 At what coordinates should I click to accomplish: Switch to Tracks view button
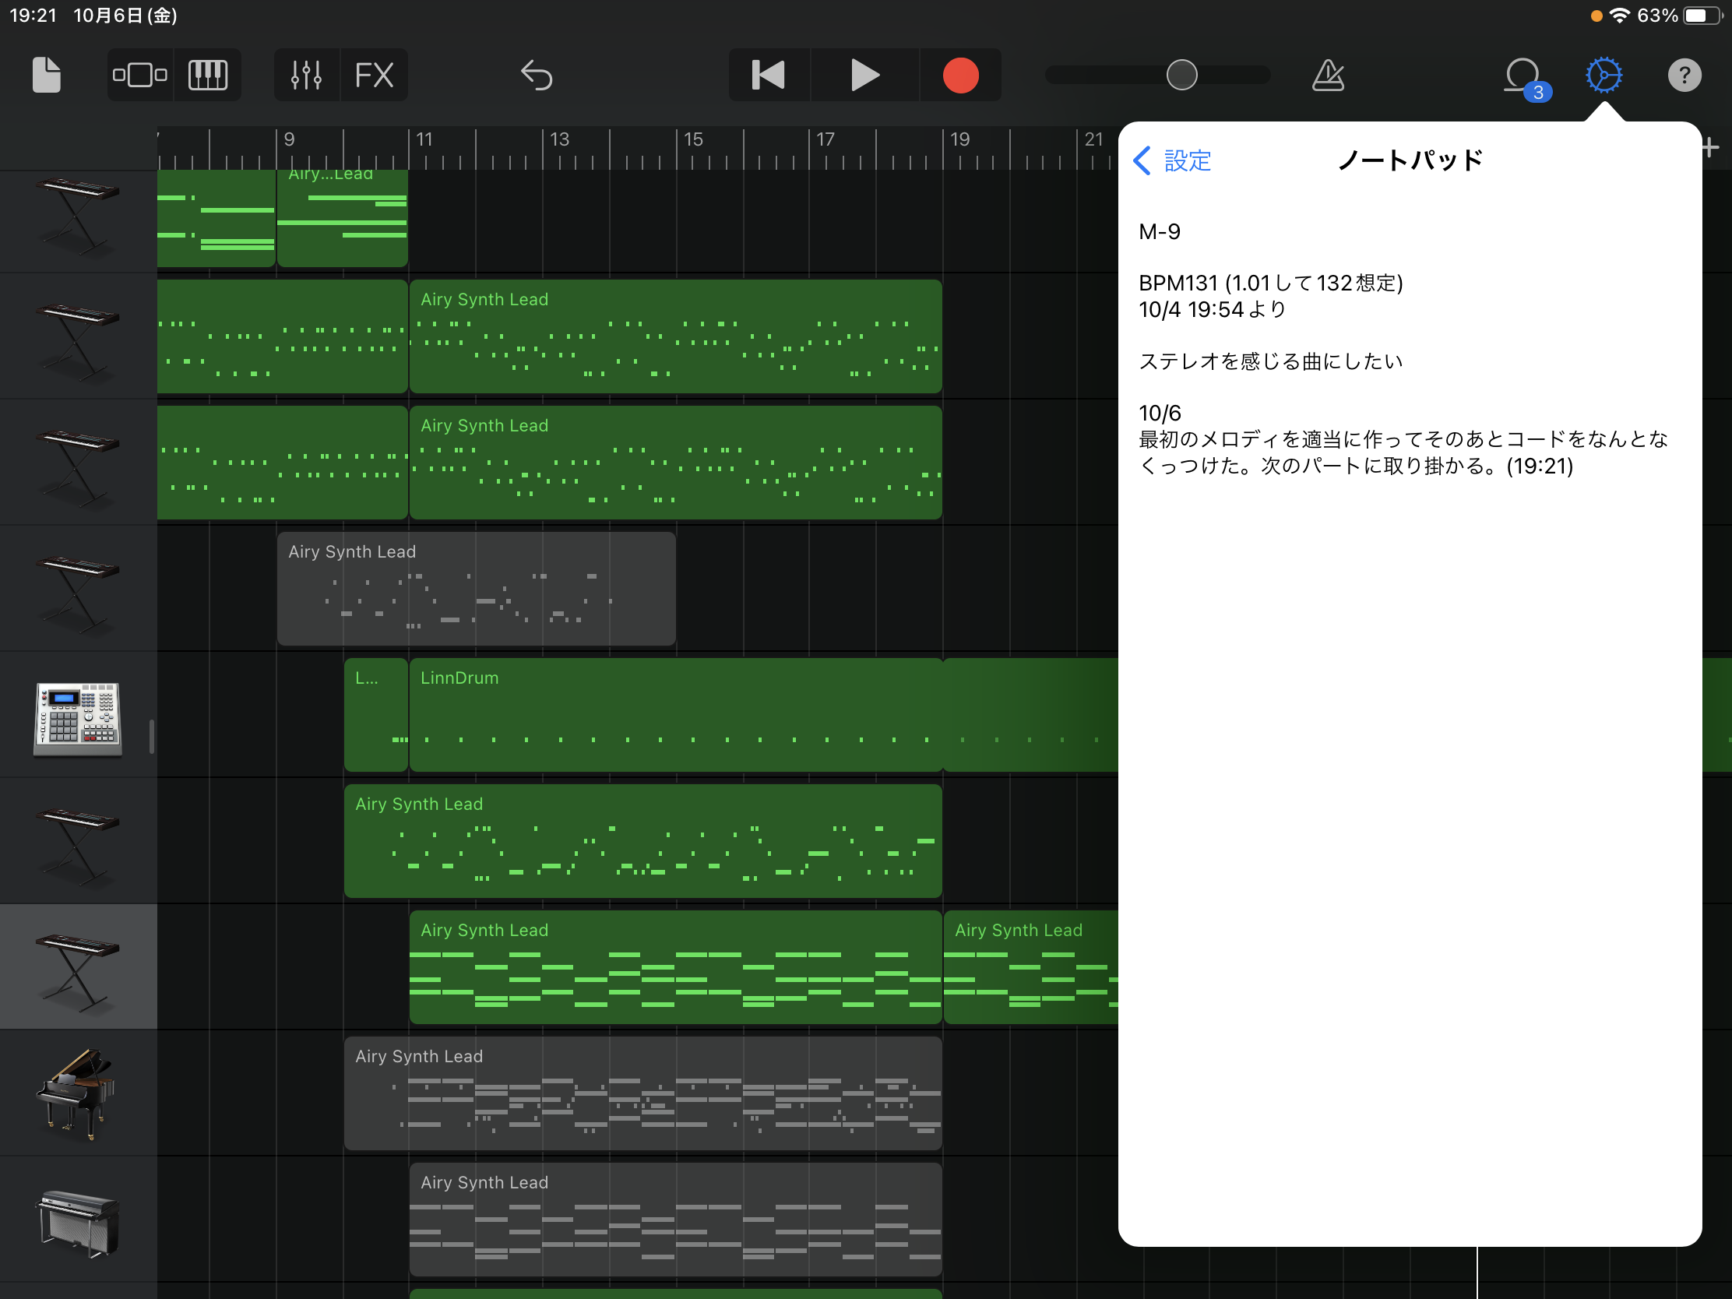(x=140, y=76)
